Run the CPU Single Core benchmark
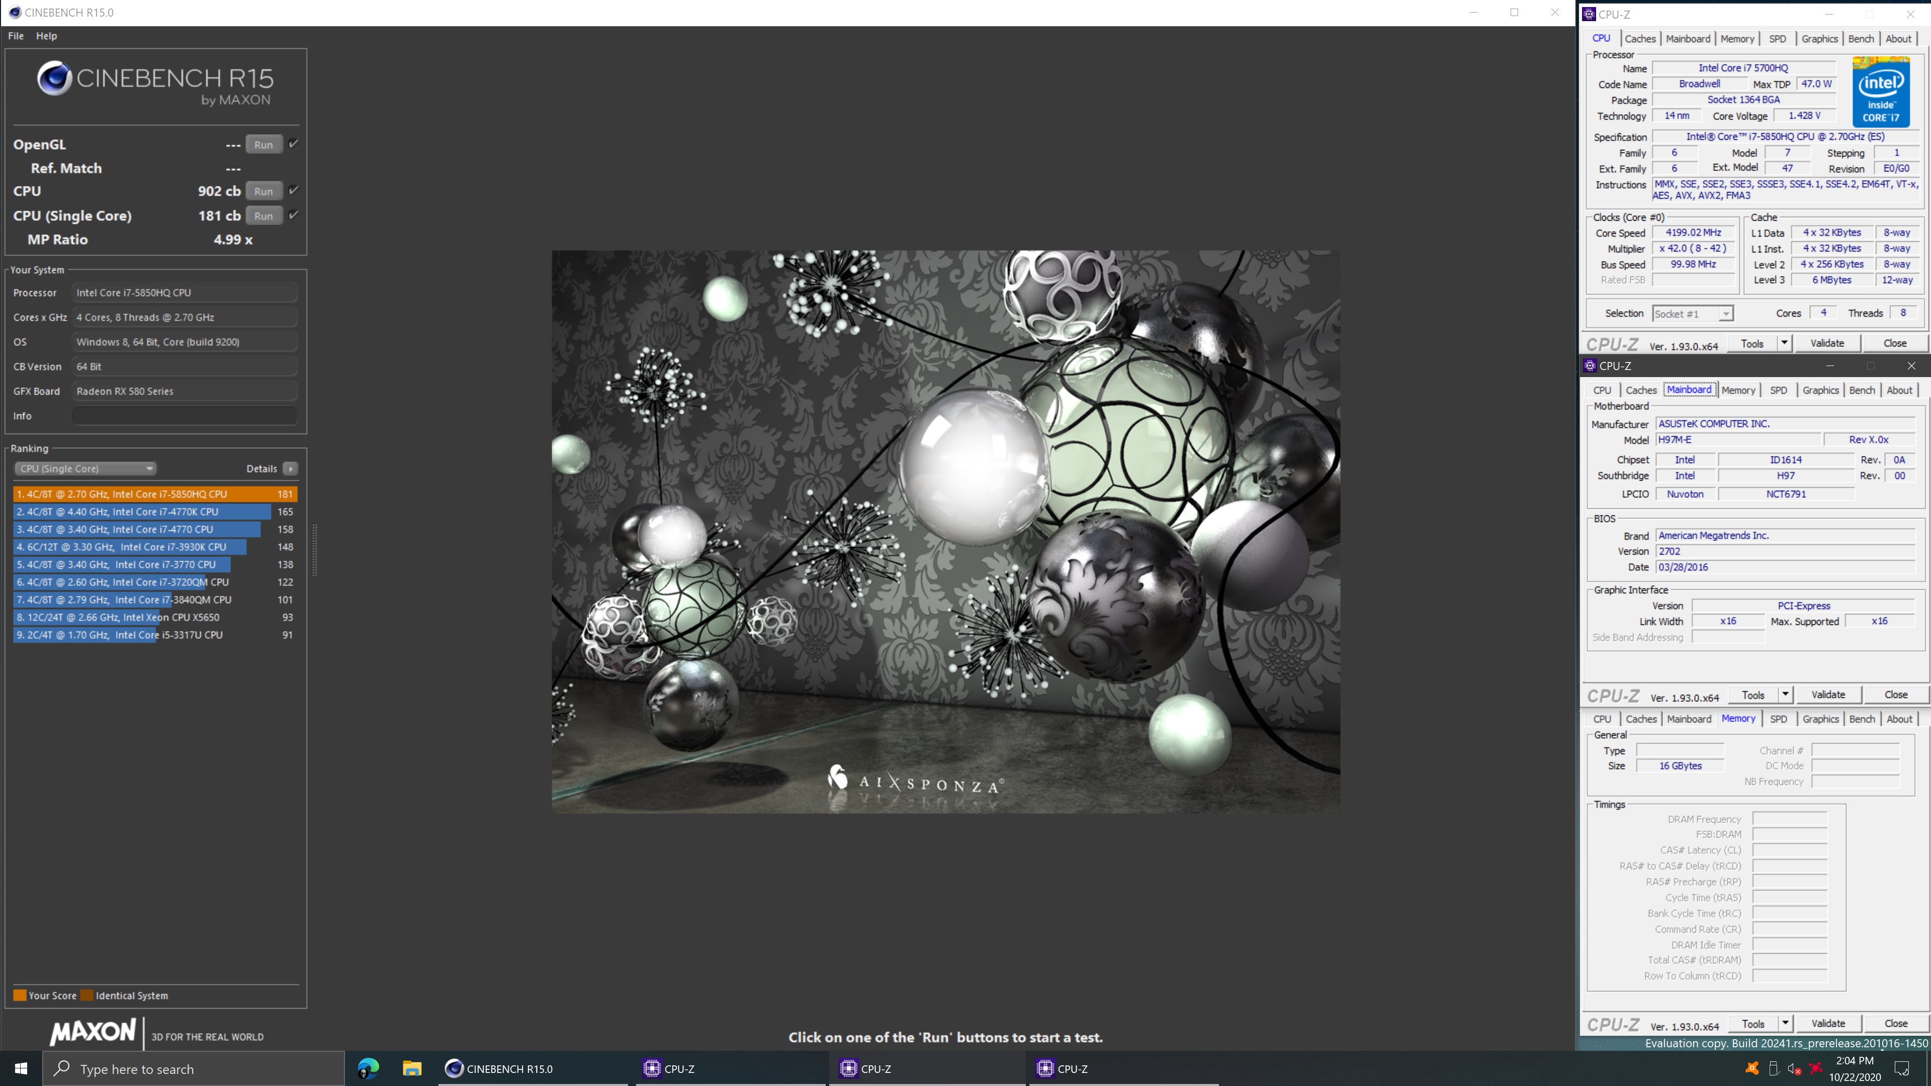 pyautogui.click(x=264, y=216)
